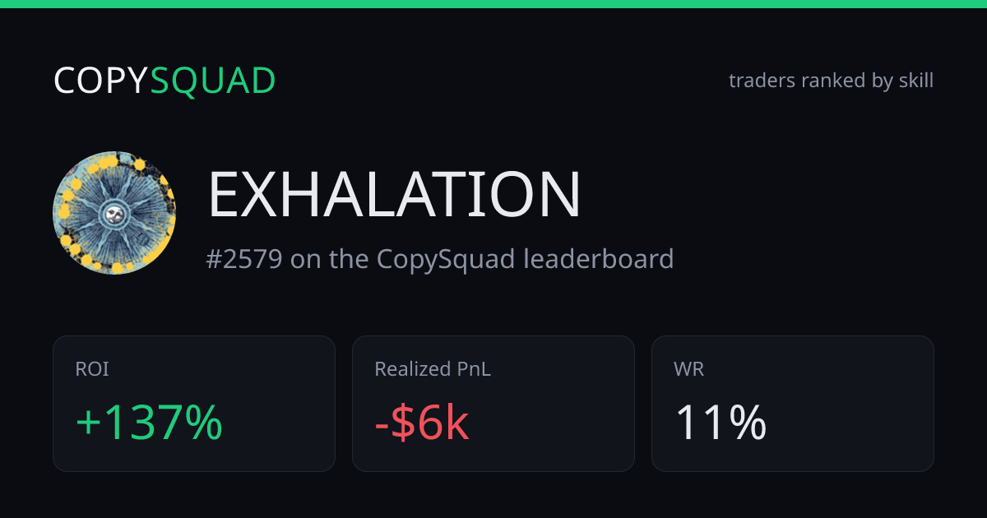Open the ROI stat card
The image size is (987, 518).
[194, 403]
